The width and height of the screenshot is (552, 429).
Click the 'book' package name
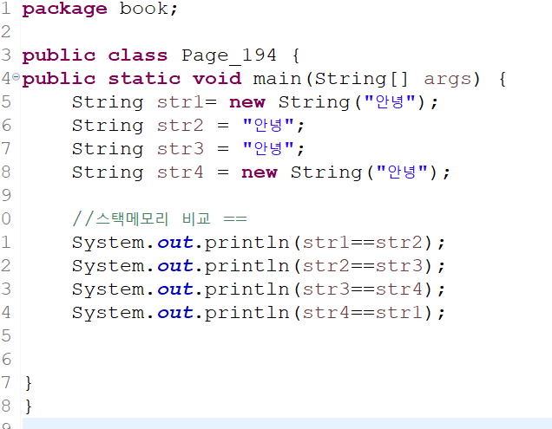(x=144, y=8)
